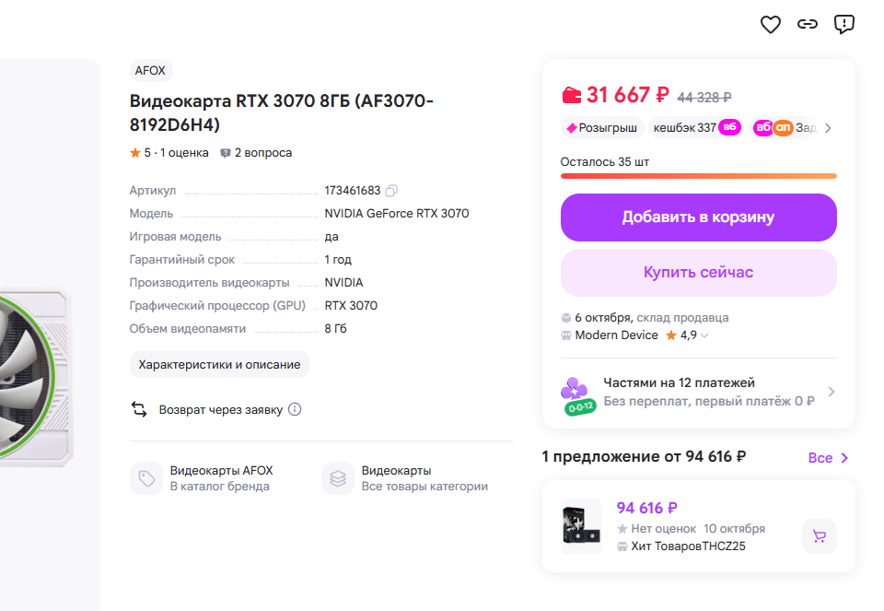Add product to favorites with heart icon

click(x=770, y=24)
